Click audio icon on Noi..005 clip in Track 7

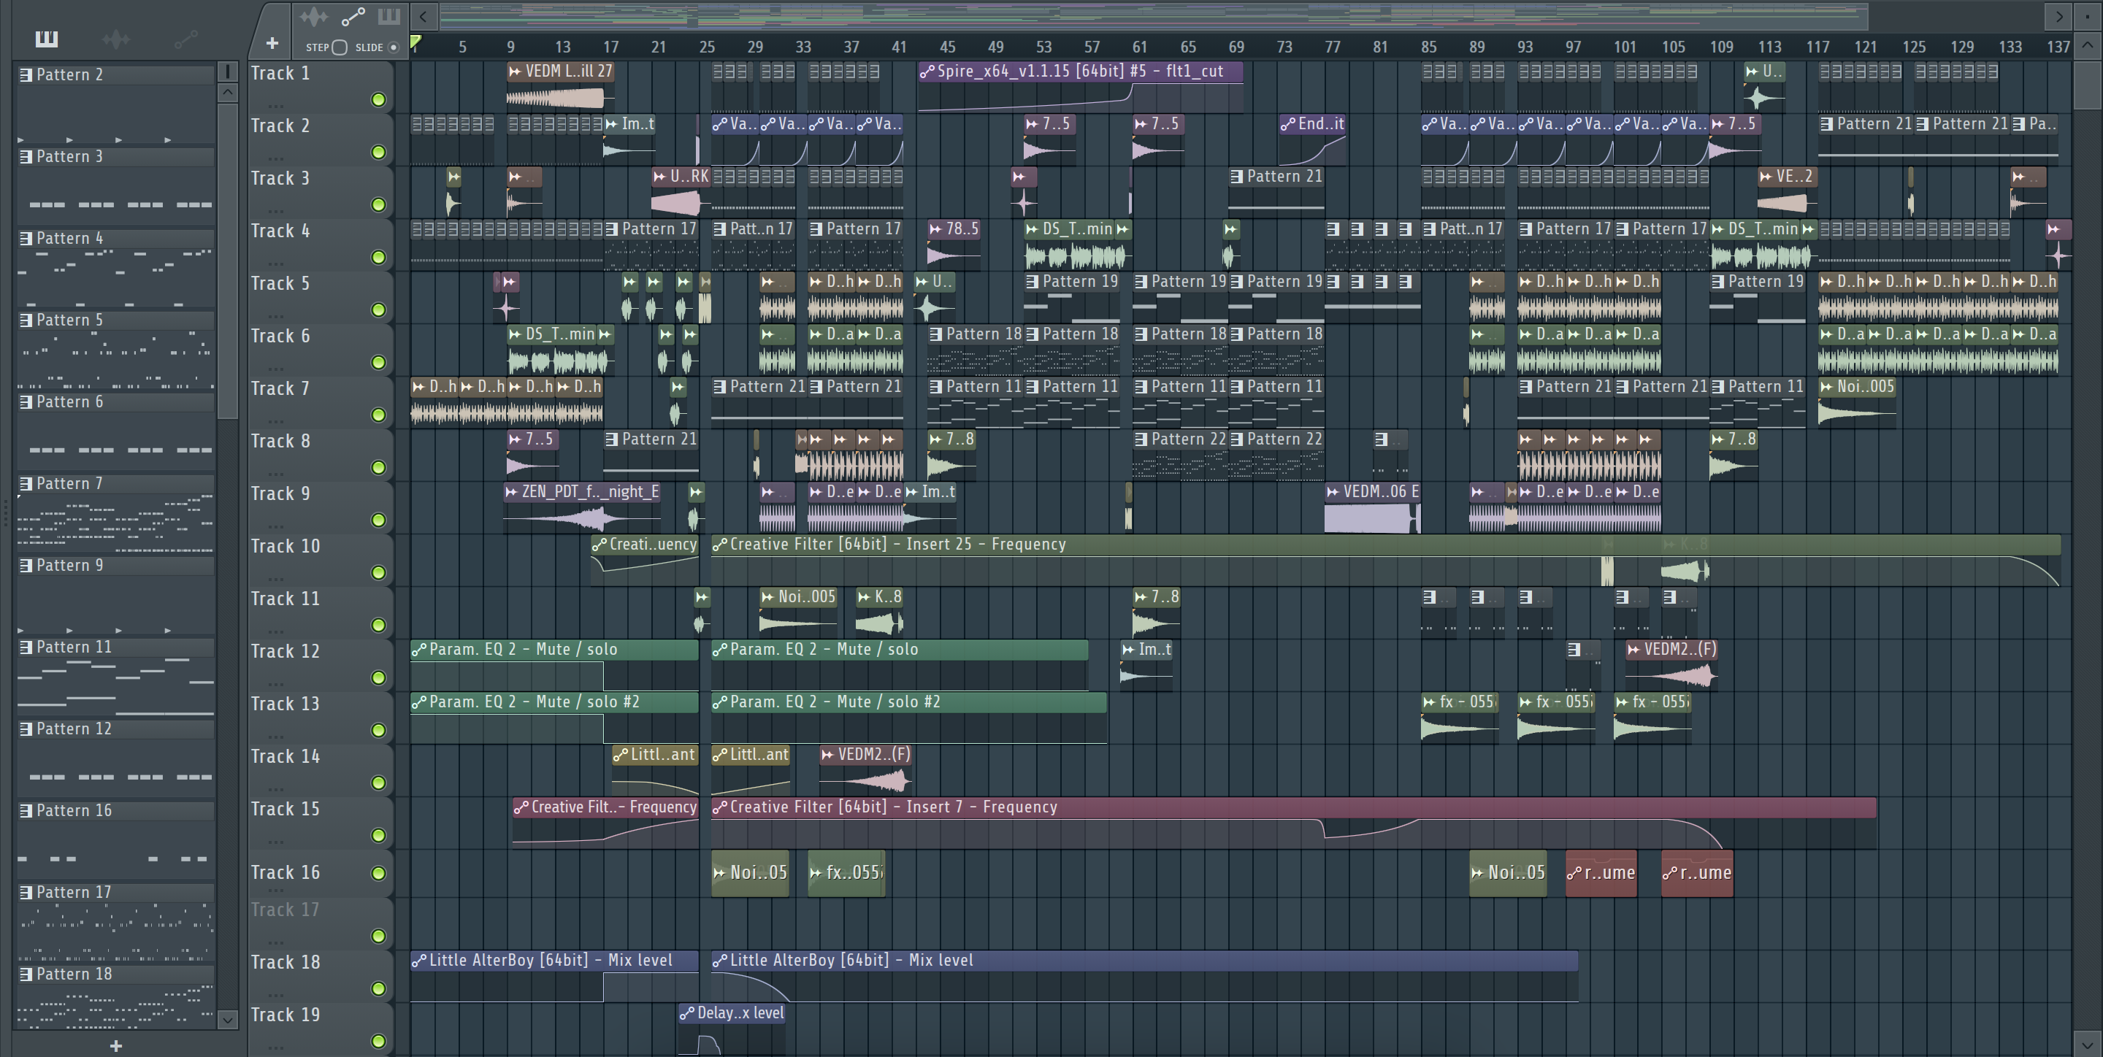[x=1826, y=387]
